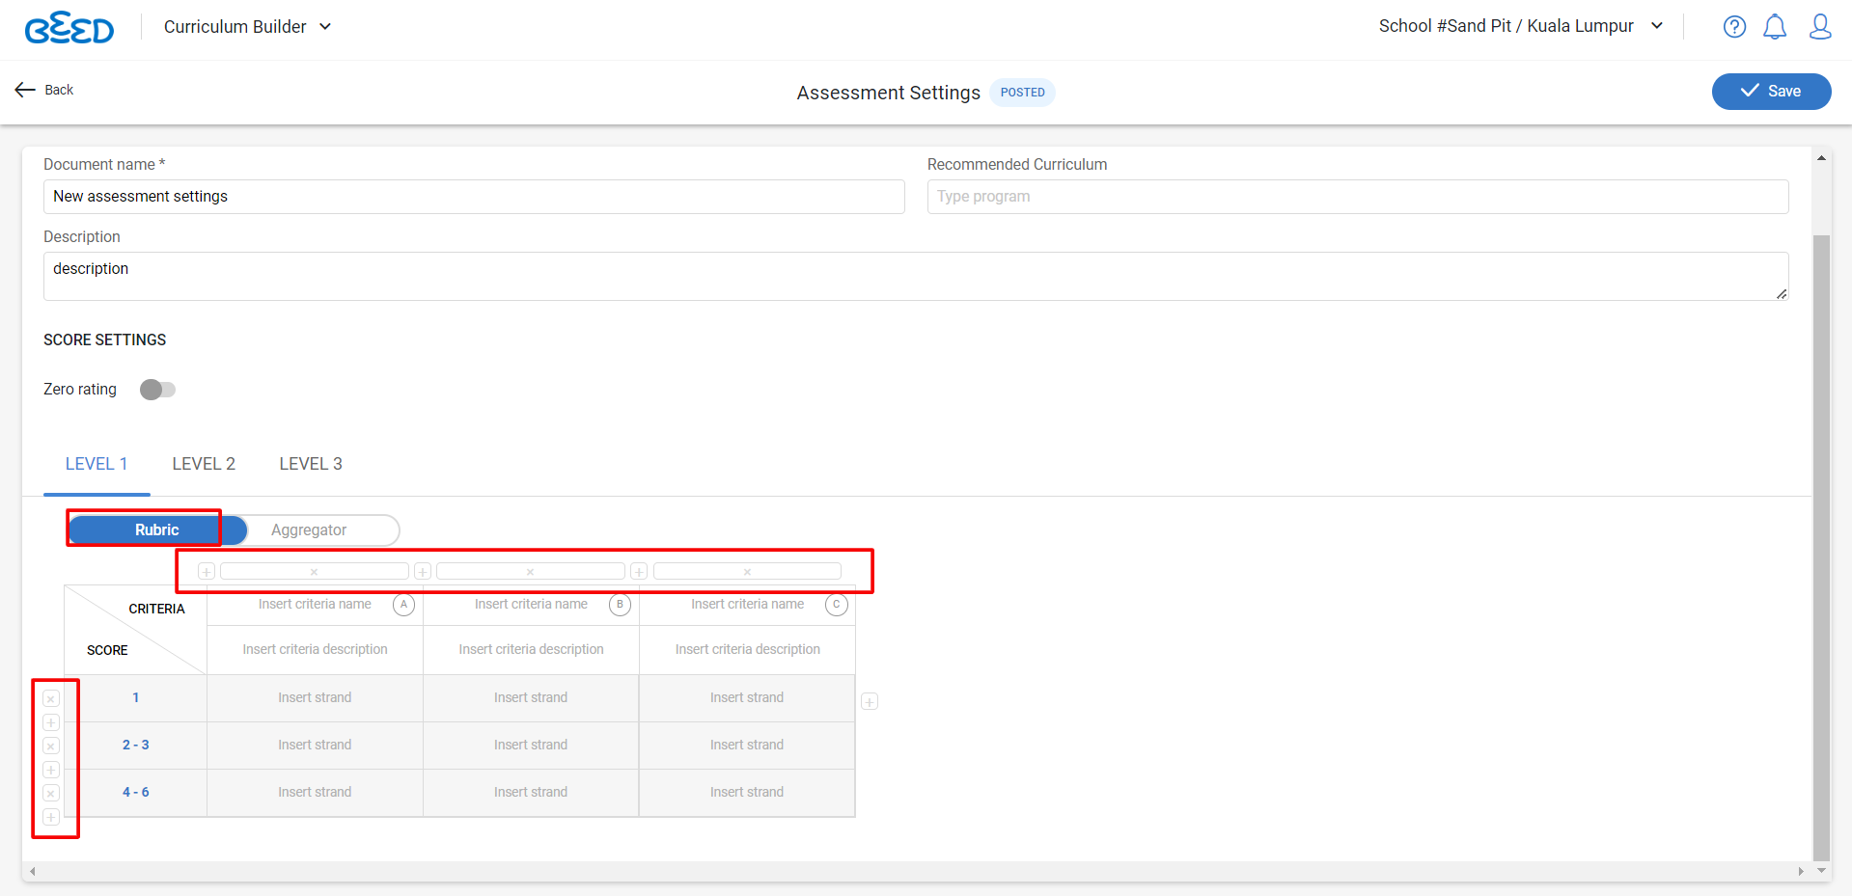1852x896 pixels.
Task: Click the circled B criteria badge
Action: (x=620, y=605)
